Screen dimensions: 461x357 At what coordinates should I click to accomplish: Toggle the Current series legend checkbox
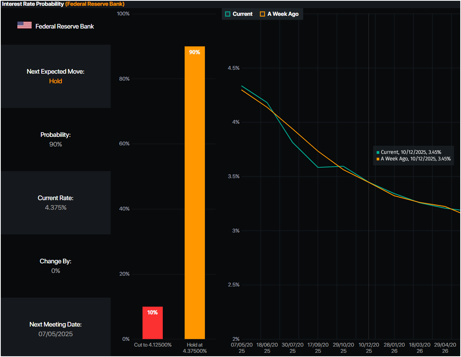pos(228,14)
